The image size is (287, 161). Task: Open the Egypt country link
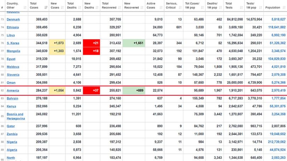(11, 59)
